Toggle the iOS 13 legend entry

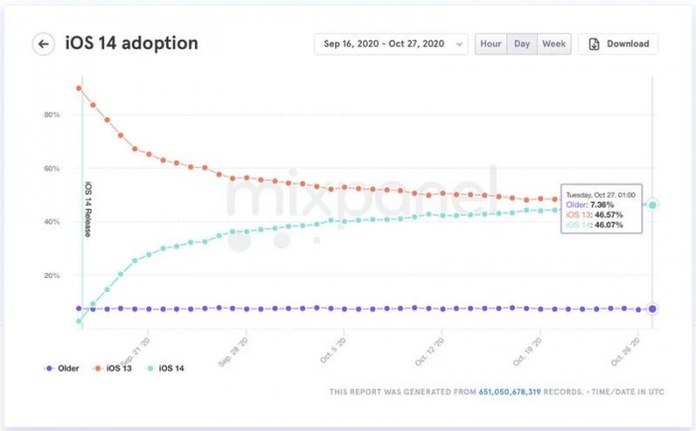tap(112, 368)
